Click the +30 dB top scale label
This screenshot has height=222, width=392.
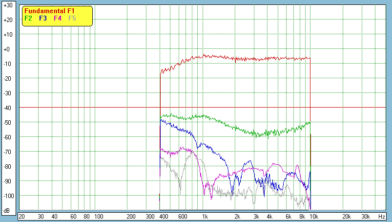click(x=7, y=5)
